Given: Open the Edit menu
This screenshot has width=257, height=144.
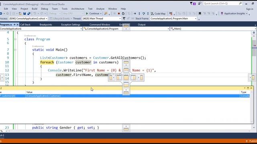Looking at the screenshot, I should 6,9.
